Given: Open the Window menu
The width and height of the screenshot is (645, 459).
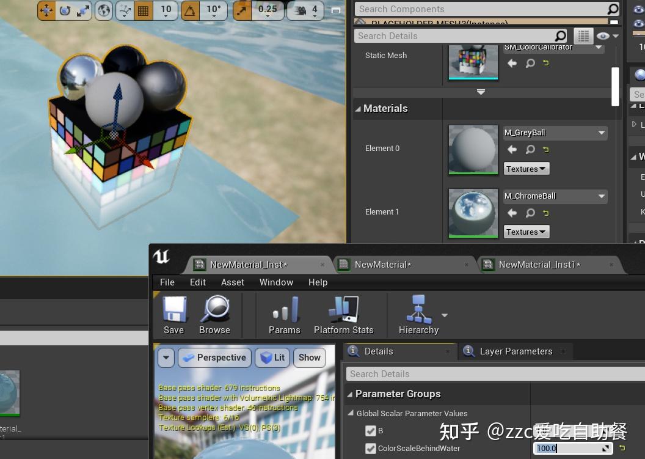Looking at the screenshot, I should coord(276,282).
